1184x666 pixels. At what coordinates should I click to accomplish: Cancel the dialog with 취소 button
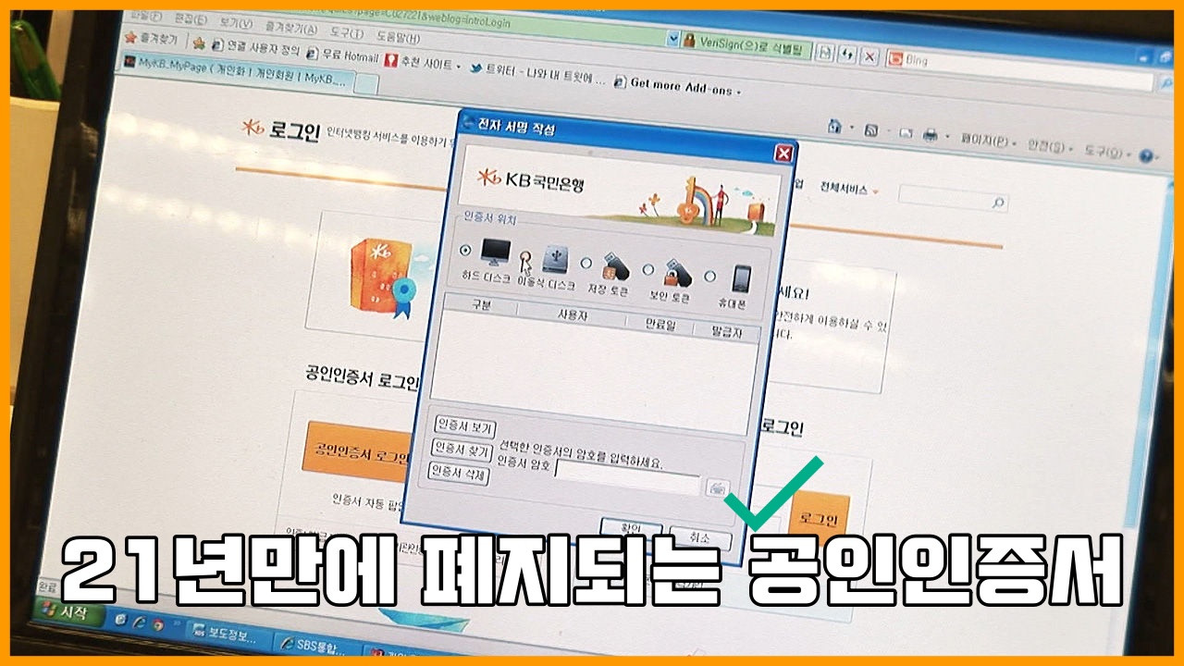[700, 536]
